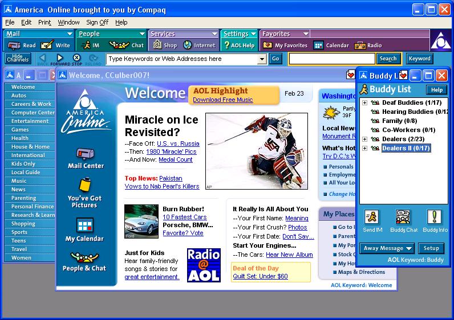The width and height of the screenshot is (454, 320).
Task: Open the Edit menu
Action: pos(26,22)
